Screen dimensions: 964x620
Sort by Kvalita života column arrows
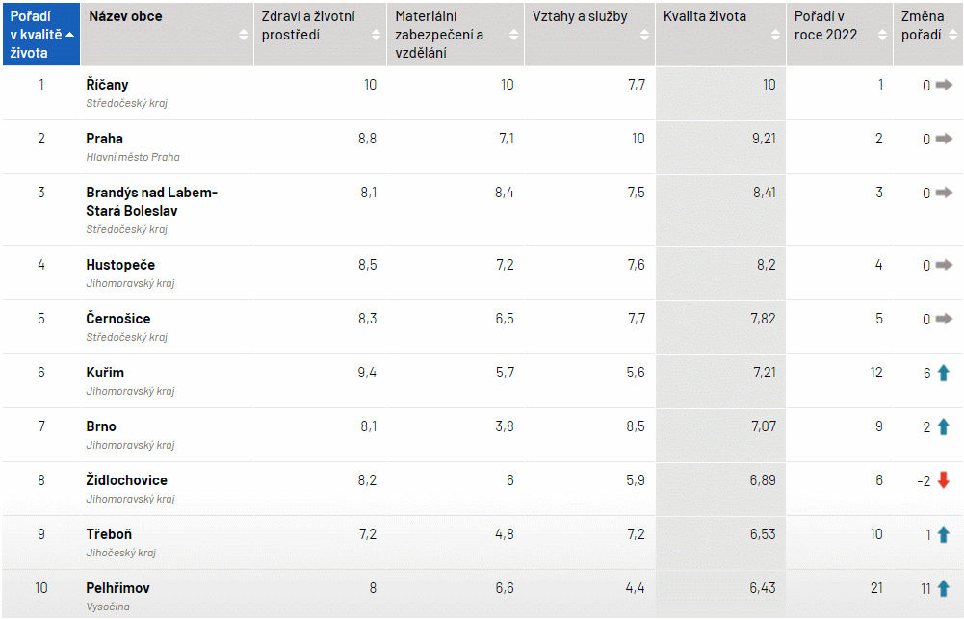(776, 35)
